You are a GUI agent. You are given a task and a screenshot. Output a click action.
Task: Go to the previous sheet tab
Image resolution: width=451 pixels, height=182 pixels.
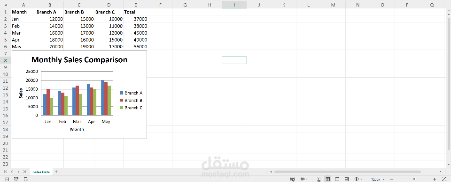pos(12,172)
